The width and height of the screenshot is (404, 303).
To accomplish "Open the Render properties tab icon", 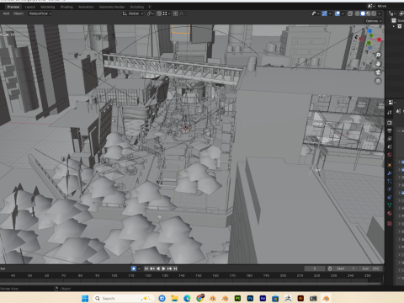I will point(390,123).
